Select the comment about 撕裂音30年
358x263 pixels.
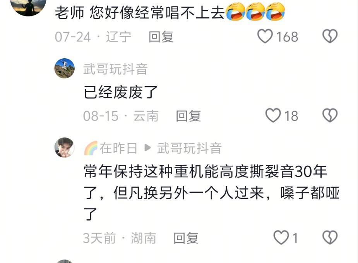tap(211, 193)
